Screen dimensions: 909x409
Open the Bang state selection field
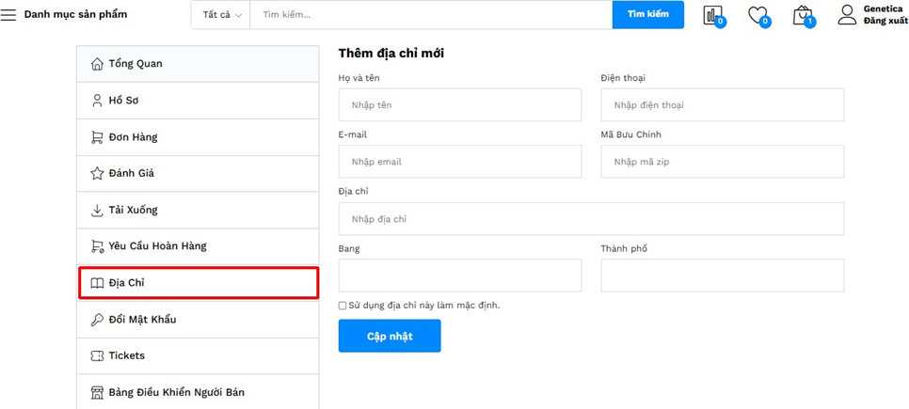[x=460, y=275]
